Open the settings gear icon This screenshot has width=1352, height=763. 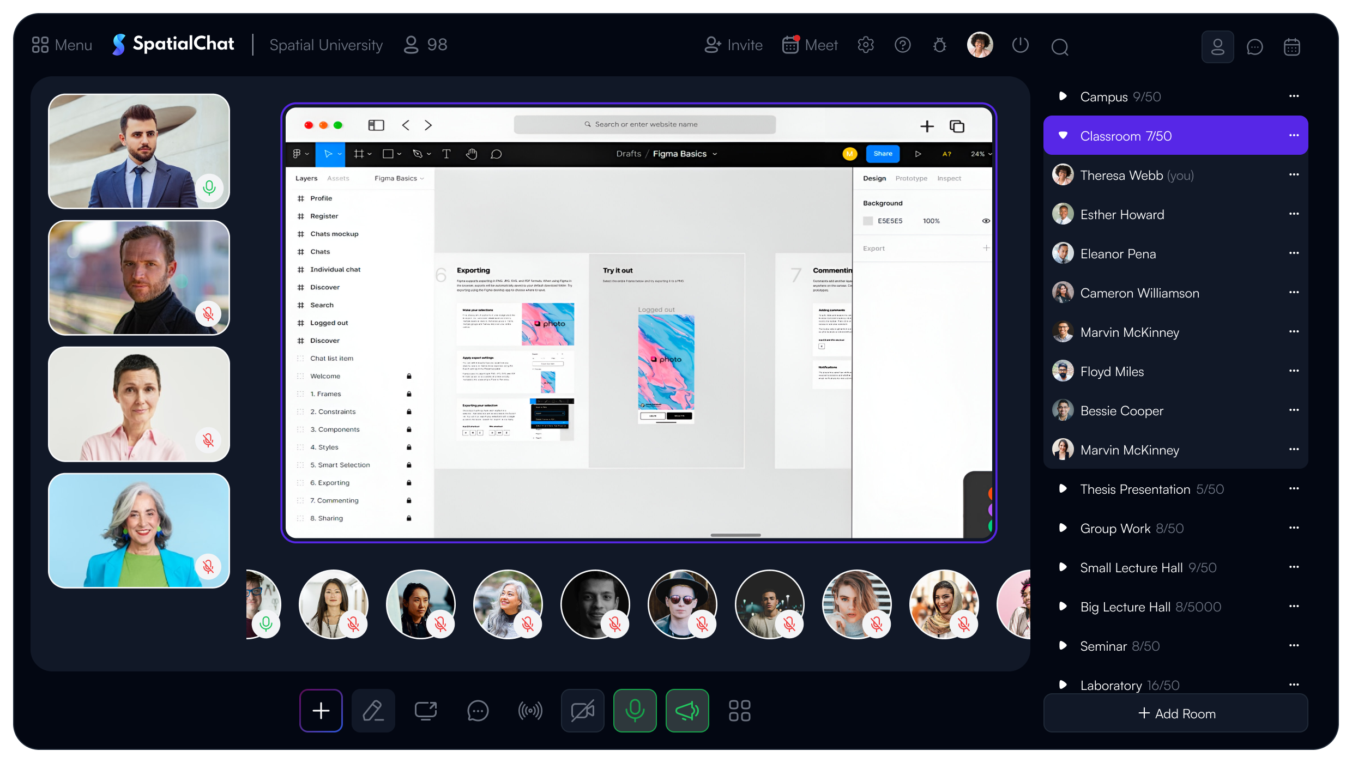coord(866,45)
